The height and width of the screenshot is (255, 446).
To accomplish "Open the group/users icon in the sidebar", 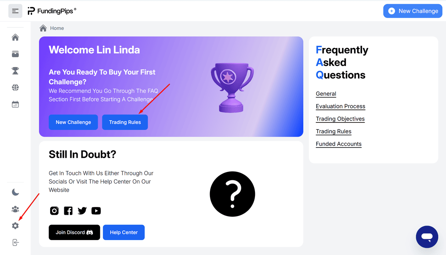I will (15, 209).
